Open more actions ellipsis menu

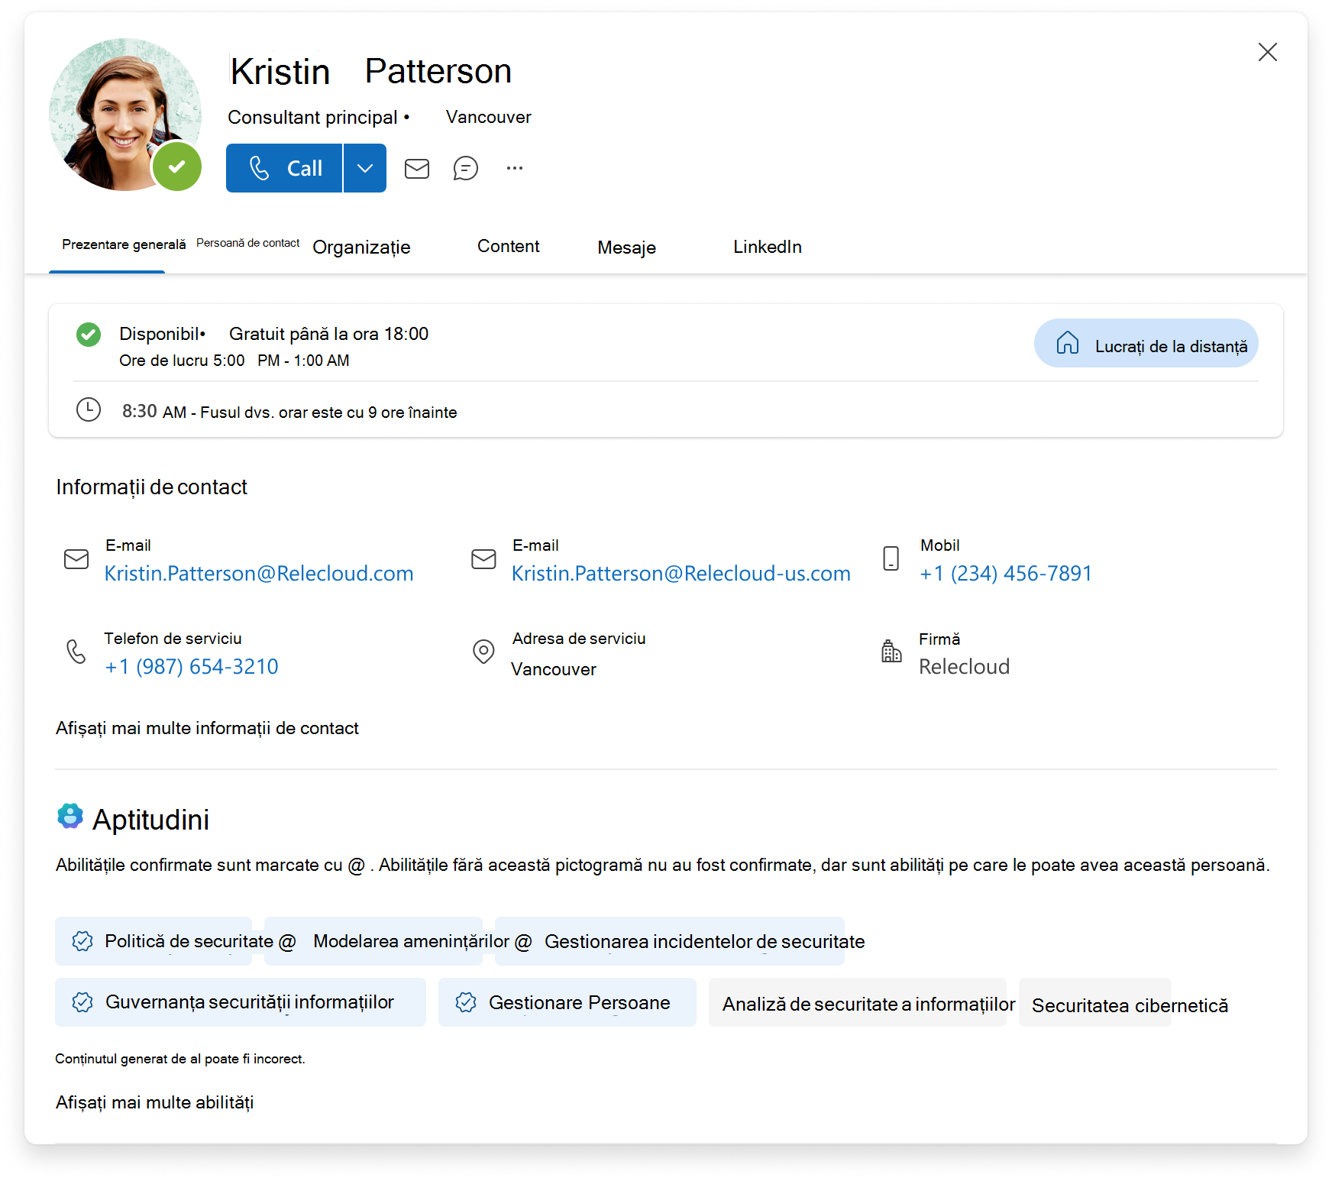coord(515,168)
